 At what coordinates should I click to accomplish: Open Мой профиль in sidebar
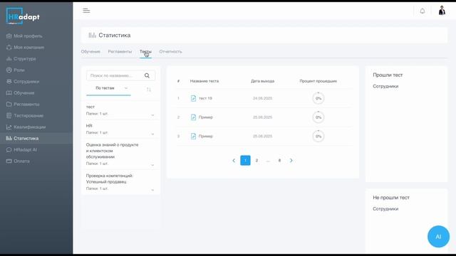pos(24,36)
